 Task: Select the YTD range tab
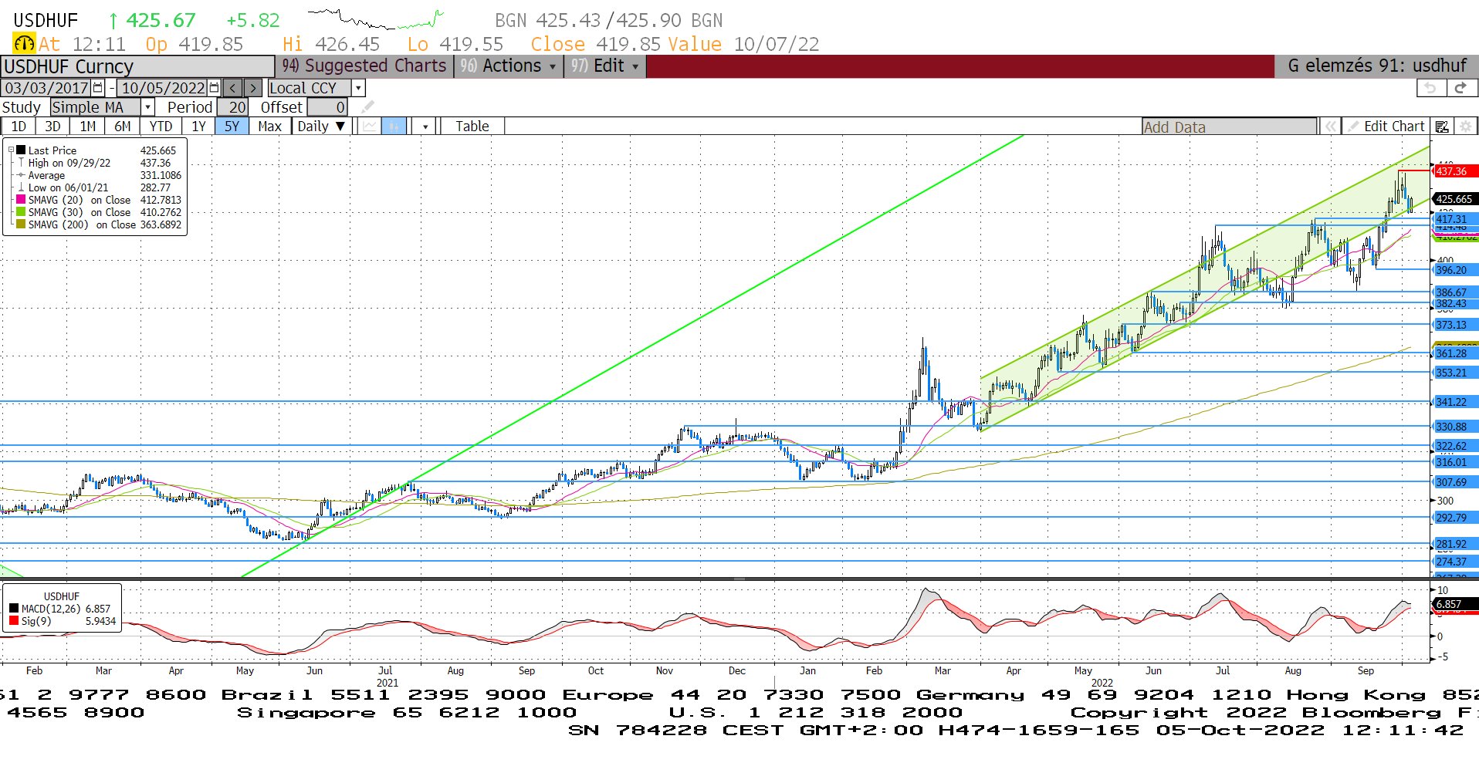tap(161, 127)
